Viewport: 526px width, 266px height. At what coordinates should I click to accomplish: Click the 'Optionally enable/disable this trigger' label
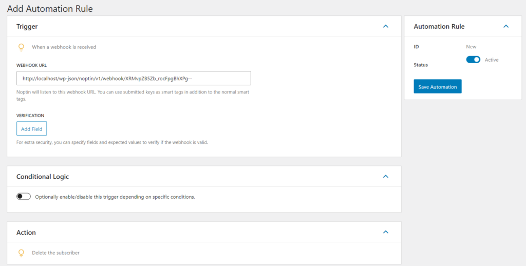point(115,197)
